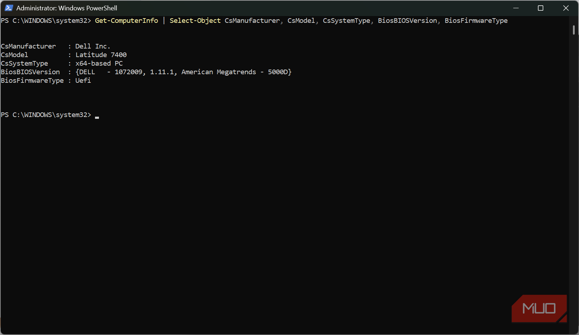
Task: Click the 'Latitude 7400' value
Action: click(101, 55)
